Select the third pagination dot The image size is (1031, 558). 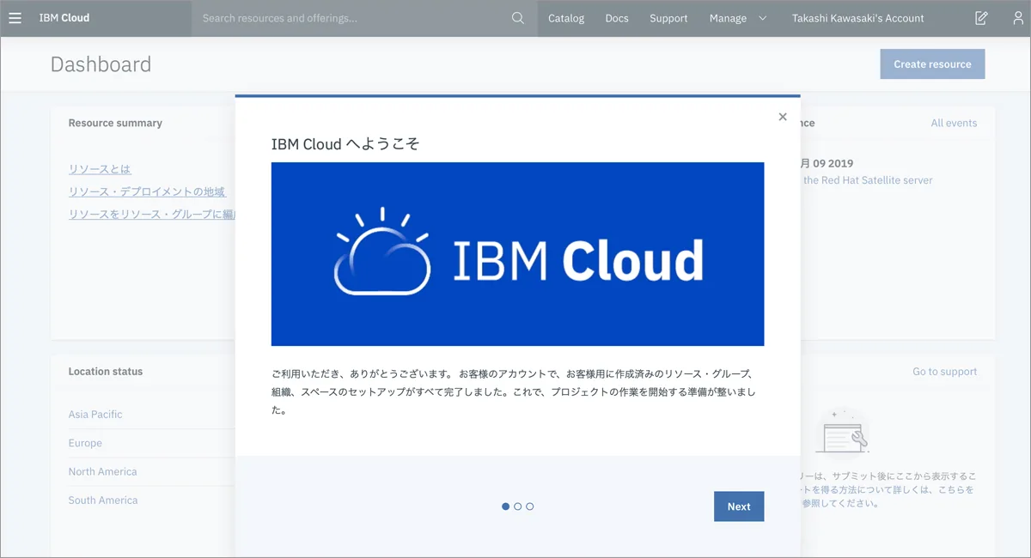[x=530, y=506]
